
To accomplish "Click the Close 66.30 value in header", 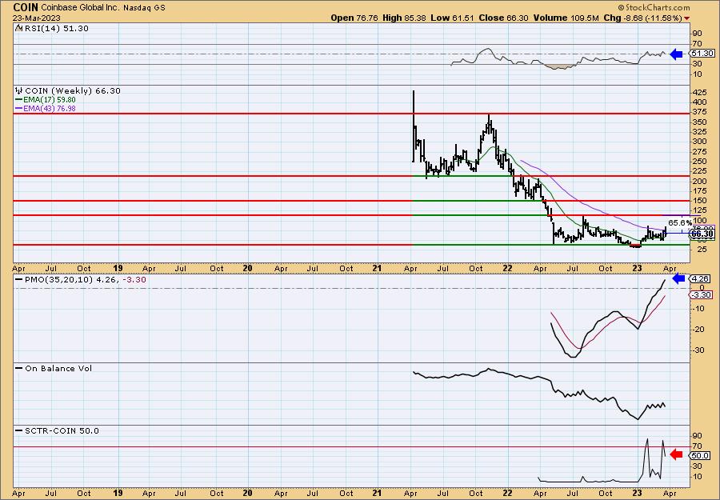I will [x=503, y=18].
